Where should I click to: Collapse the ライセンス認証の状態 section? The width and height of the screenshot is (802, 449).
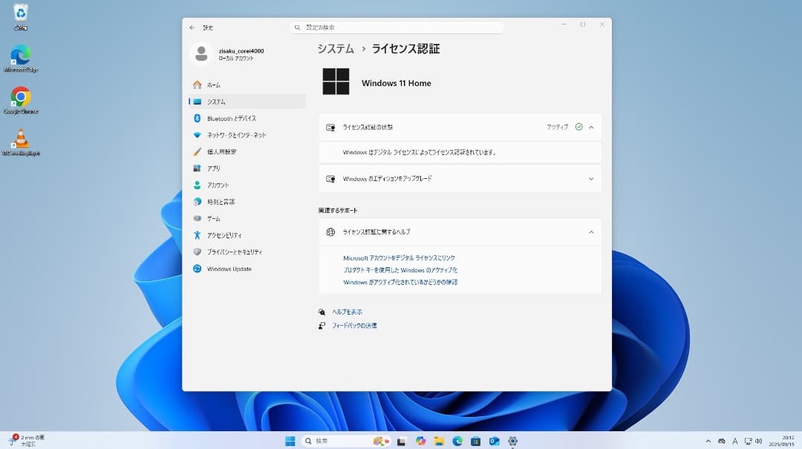pos(591,128)
